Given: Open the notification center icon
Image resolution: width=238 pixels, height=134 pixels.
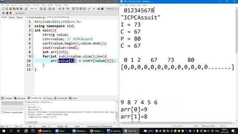Looking at the screenshot, I should 233,131.
